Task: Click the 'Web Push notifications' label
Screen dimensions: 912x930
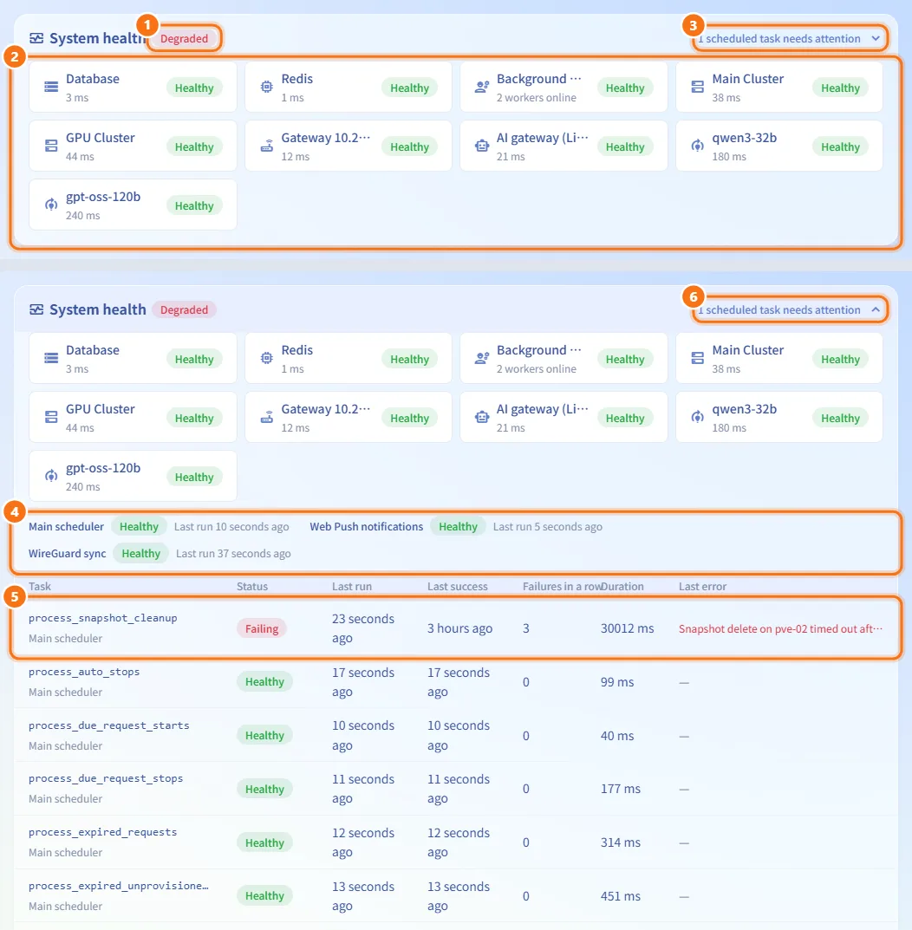Action: [x=366, y=527]
